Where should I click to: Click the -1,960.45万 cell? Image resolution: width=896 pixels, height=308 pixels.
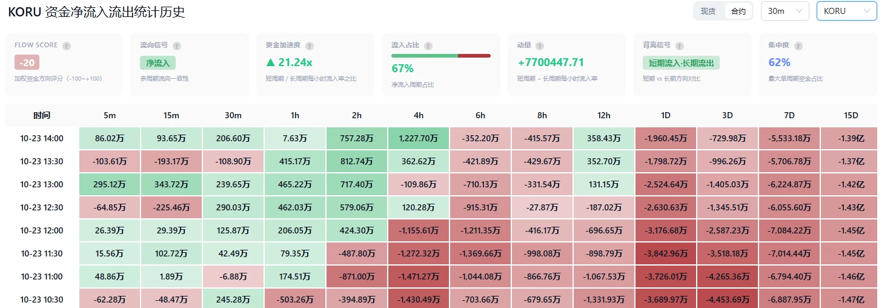click(x=666, y=138)
